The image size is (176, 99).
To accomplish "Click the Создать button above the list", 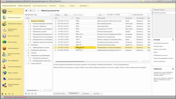I will 57,15.
